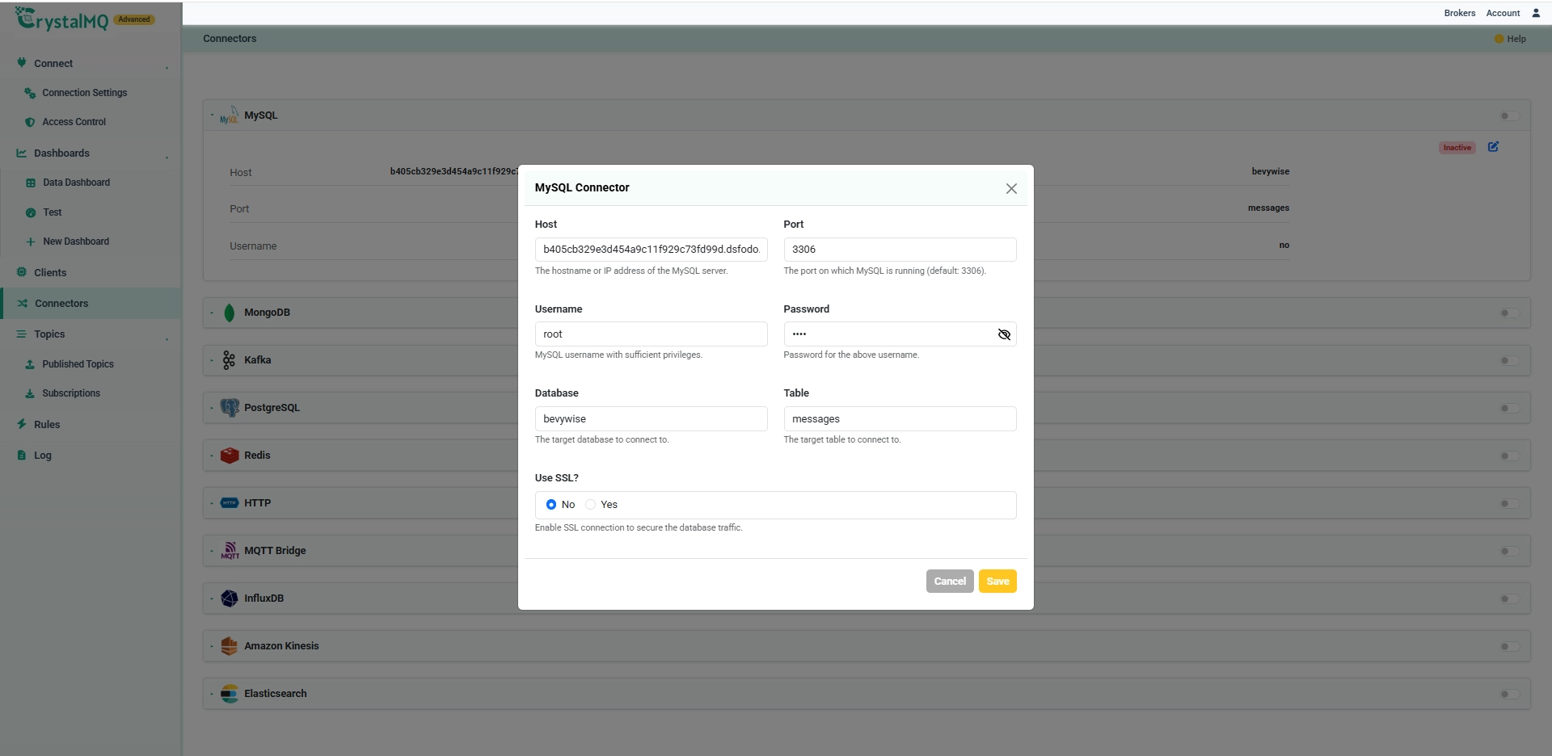Open Data Dashboard in sidebar
The height and width of the screenshot is (756, 1552).
[x=77, y=183]
